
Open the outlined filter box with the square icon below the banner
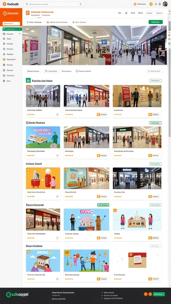[51, 71]
